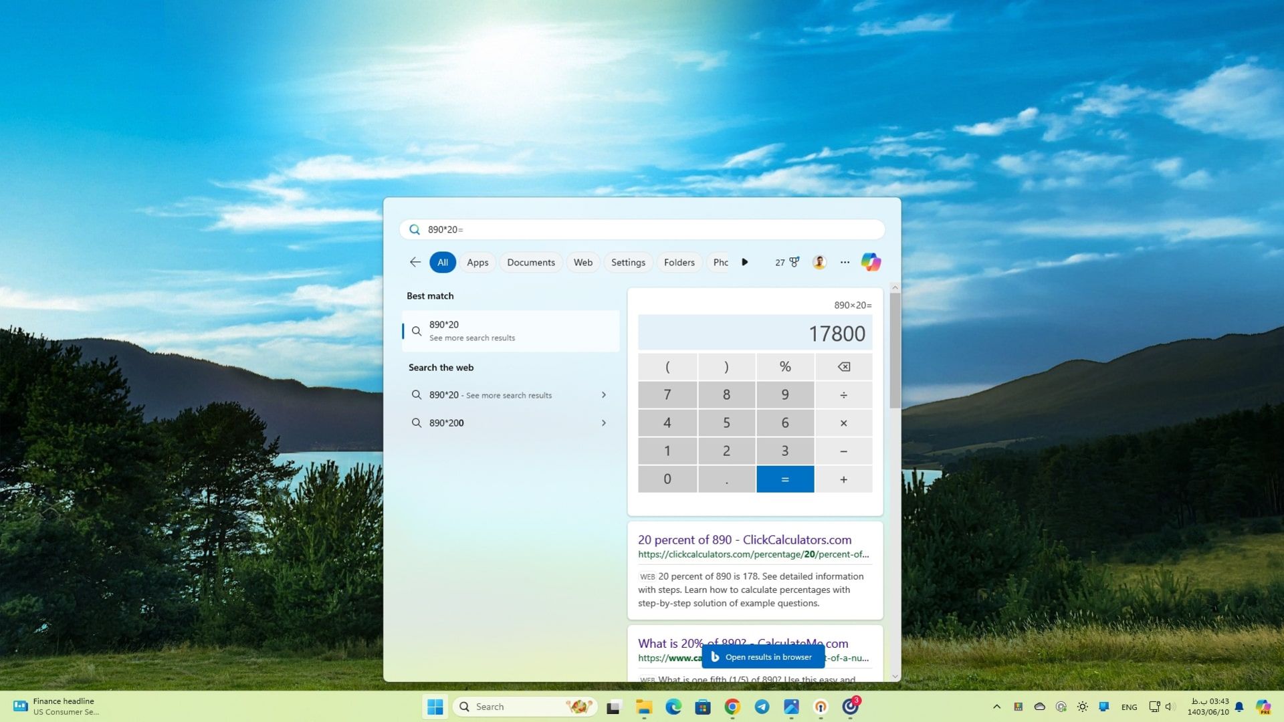Expand the 890*20 search suggestion
The height and width of the screenshot is (722, 1284).
click(604, 394)
